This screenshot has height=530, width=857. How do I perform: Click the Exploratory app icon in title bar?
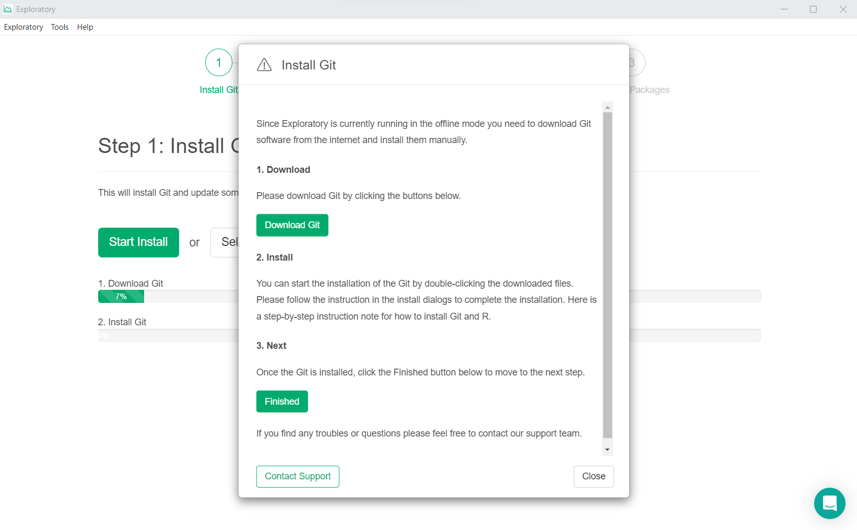[x=8, y=9]
